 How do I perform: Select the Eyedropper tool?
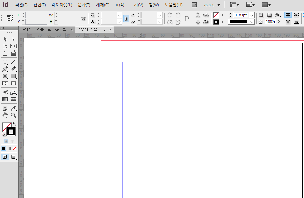click(x=13, y=108)
